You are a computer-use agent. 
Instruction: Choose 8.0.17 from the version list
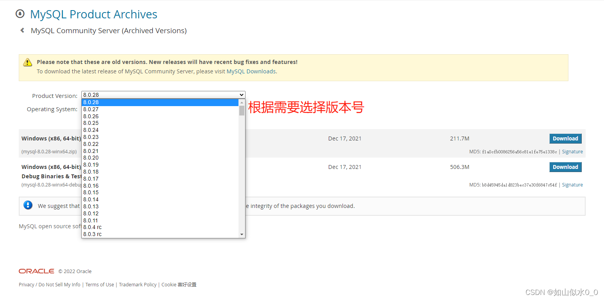[x=160, y=179]
